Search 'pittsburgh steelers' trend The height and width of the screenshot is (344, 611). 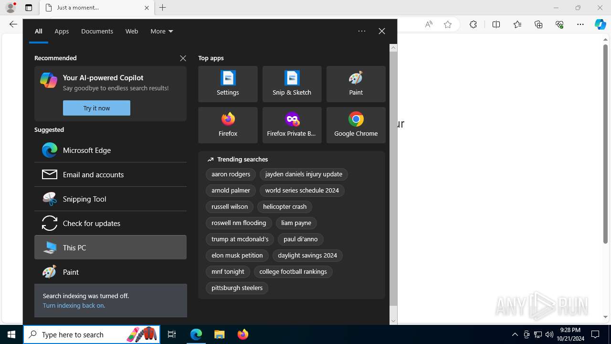[x=237, y=288]
